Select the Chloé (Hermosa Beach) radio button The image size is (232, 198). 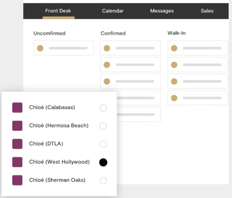(x=103, y=126)
